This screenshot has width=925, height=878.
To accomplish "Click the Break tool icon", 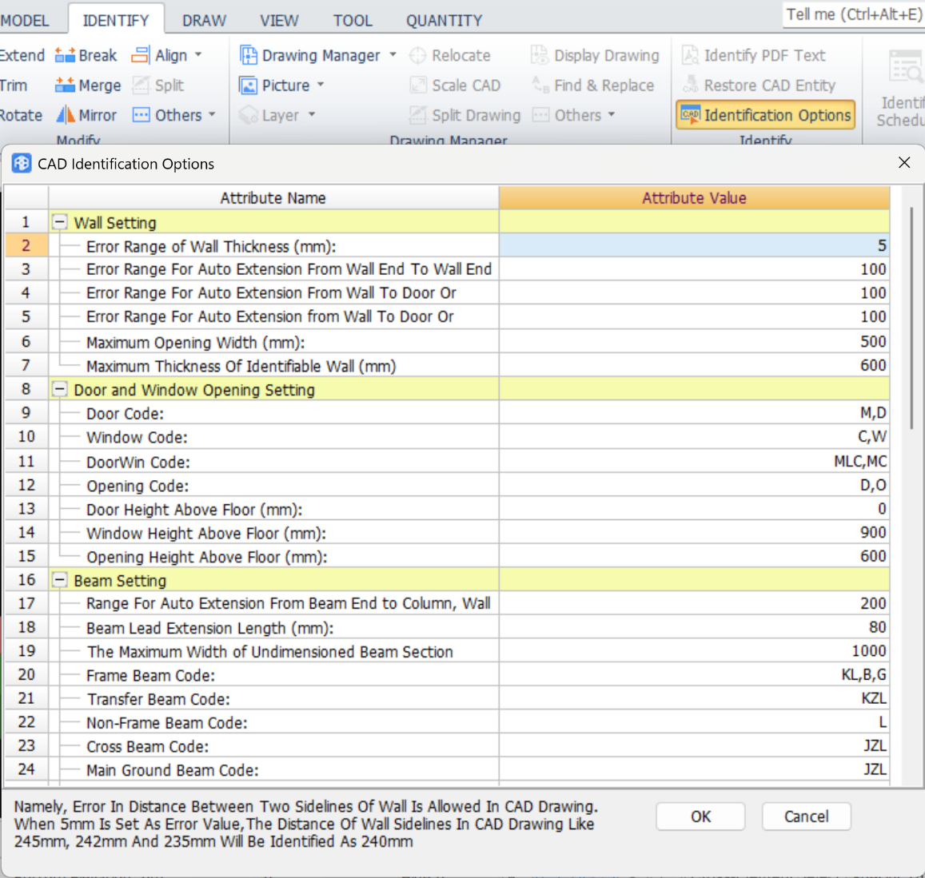I will click(65, 55).
